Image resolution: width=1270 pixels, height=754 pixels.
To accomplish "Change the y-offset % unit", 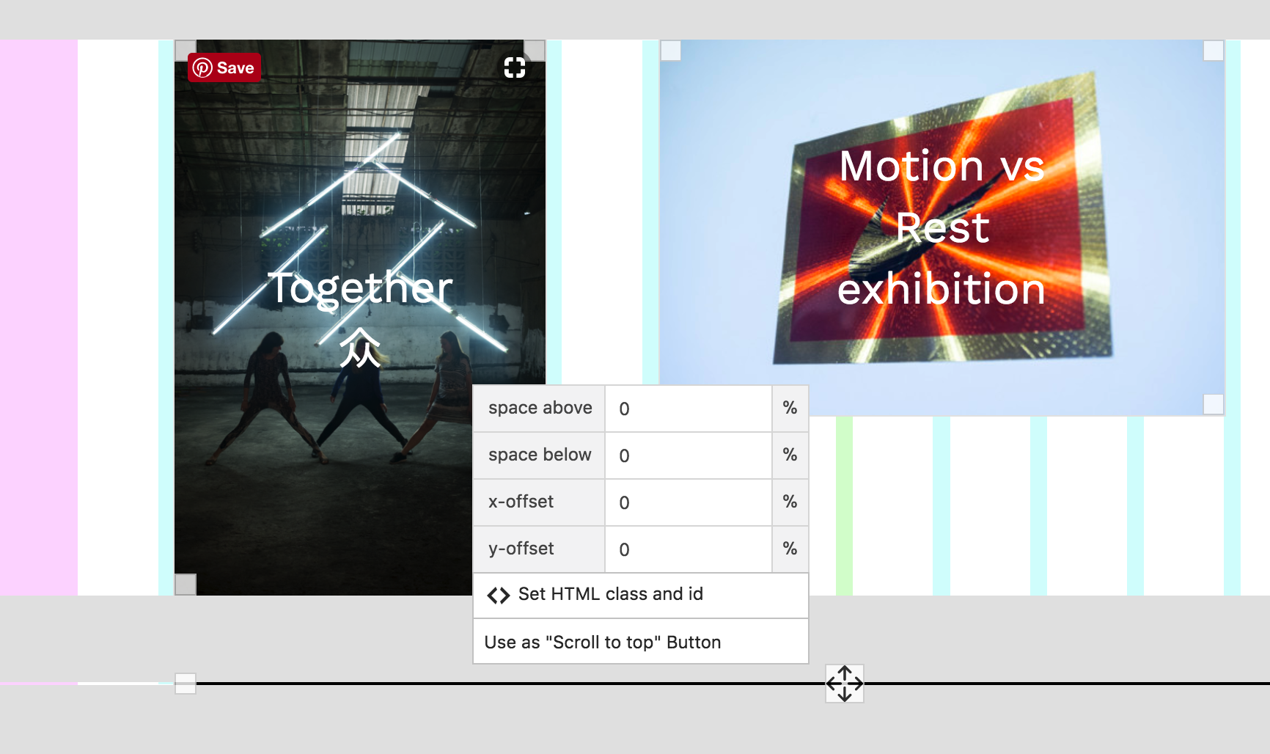I will click(790, 549).
